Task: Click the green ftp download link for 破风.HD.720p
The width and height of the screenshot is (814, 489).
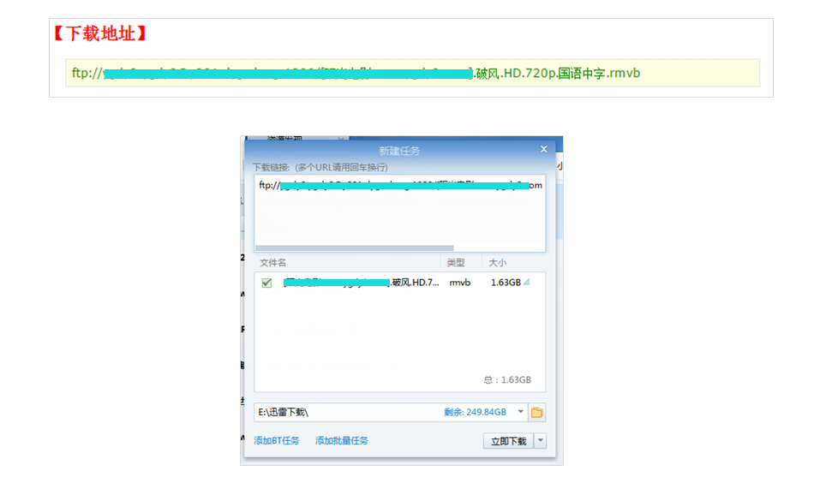Action: (x=356, y=73)
